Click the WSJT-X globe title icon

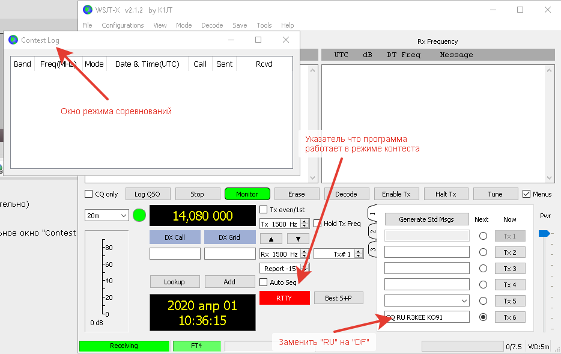88,10
